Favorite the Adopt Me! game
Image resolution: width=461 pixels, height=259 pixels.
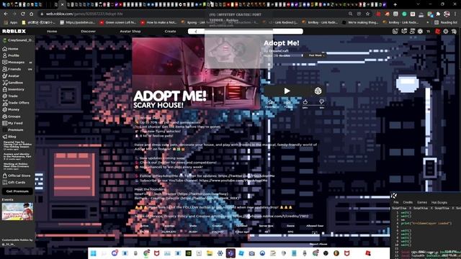(270, 104)
